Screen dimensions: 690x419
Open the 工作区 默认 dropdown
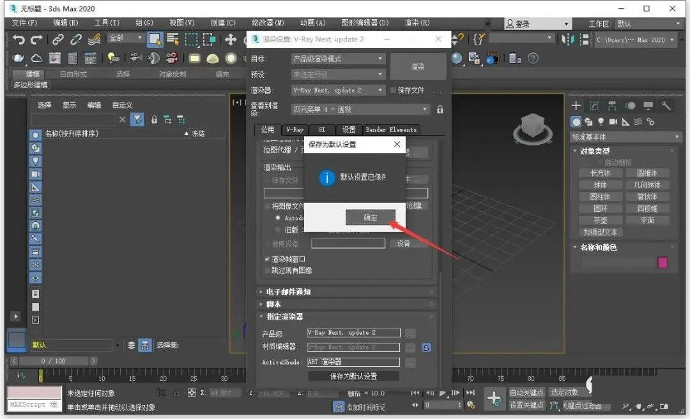[648, 24]
